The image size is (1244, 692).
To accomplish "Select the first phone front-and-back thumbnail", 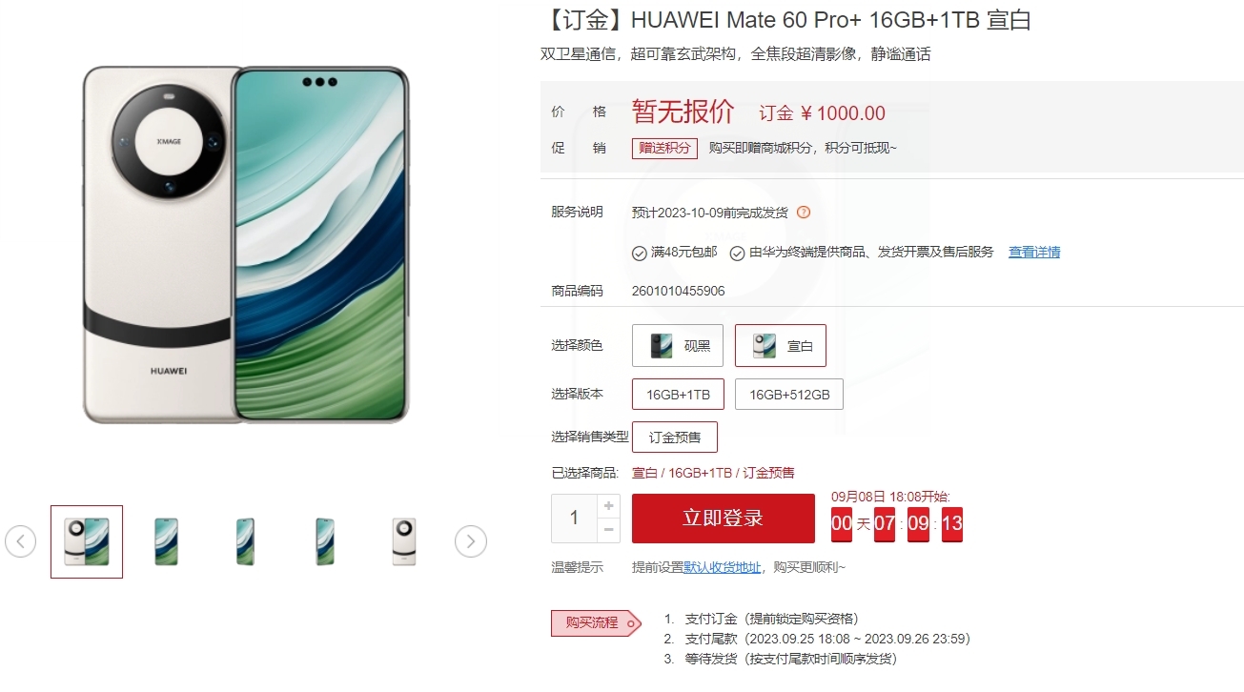I will point(87,541).
